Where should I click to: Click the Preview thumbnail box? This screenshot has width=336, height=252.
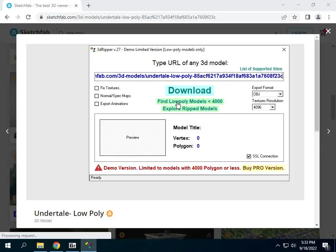pos(133,137)
